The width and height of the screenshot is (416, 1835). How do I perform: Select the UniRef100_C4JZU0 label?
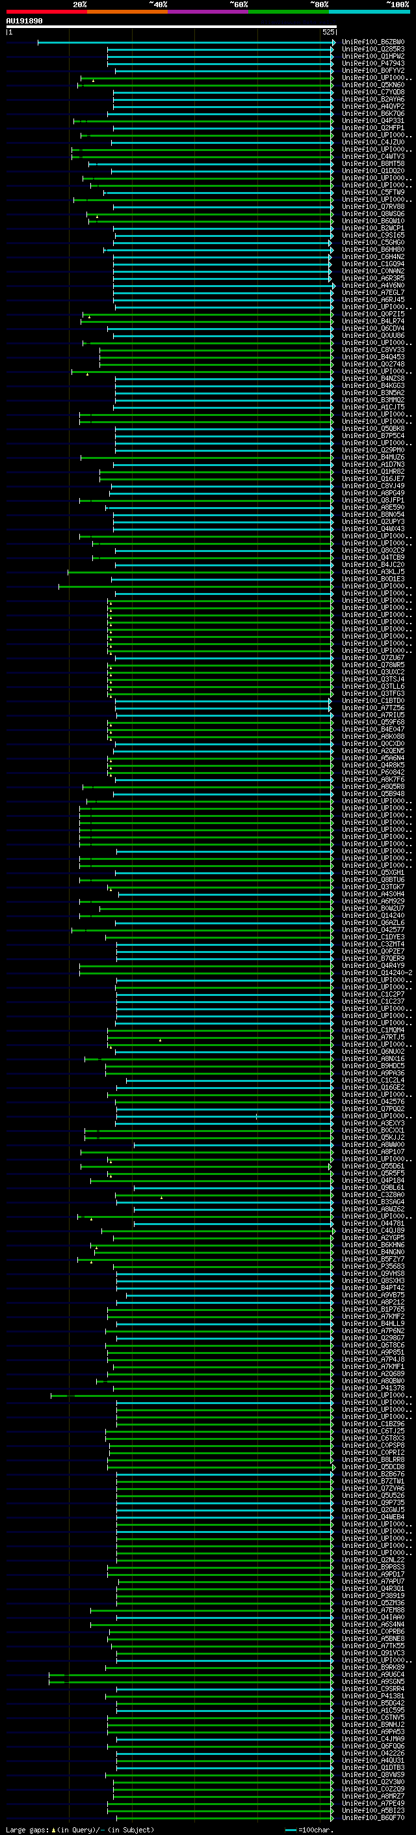(x=373, y=143)
